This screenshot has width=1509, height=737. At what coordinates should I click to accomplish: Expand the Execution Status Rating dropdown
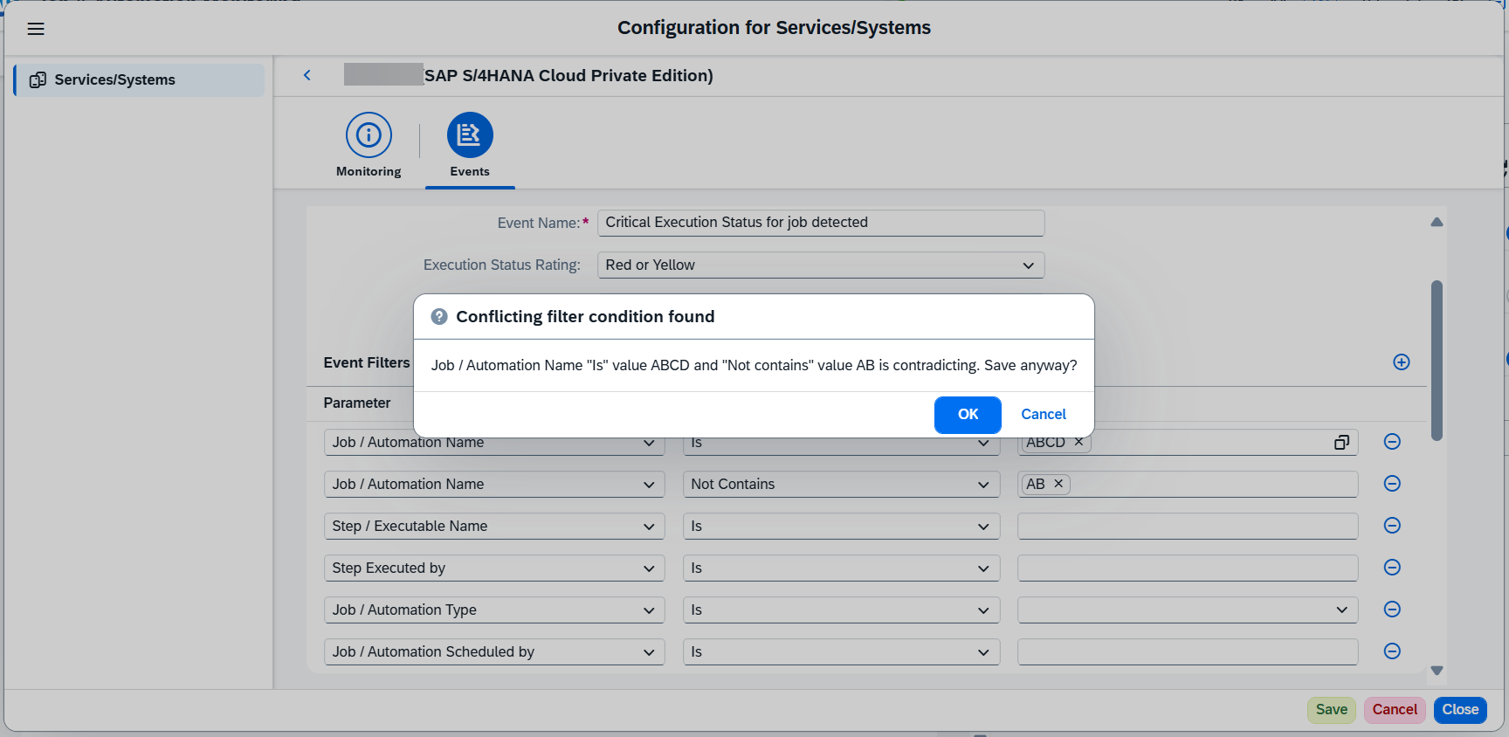pyautogui.click(x=1028, y=265)
